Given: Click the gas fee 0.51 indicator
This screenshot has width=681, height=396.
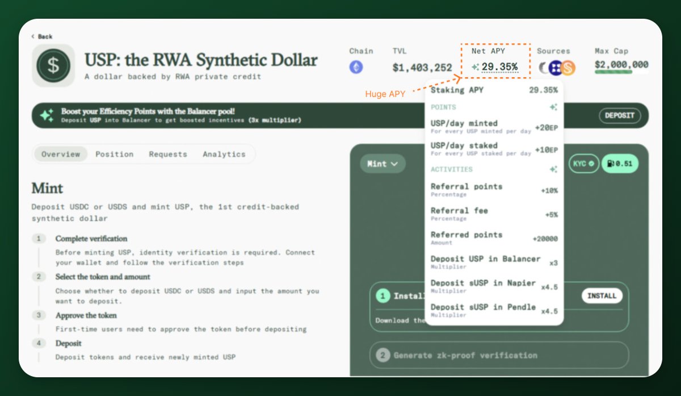Looking at the screenshot, I should pyautogui.click(x=620, y=164).
